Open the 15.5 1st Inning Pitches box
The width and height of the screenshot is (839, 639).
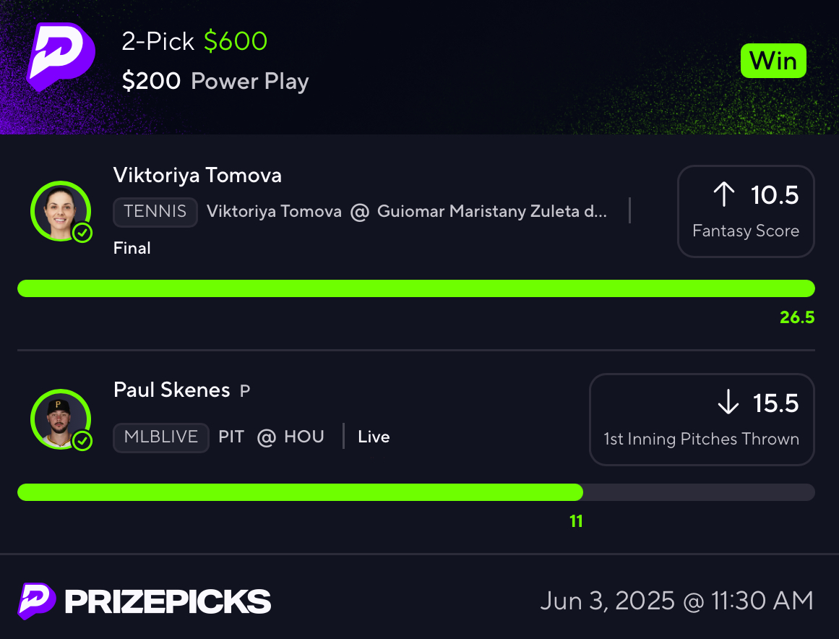pyautogui.click(x=702, y=419)
